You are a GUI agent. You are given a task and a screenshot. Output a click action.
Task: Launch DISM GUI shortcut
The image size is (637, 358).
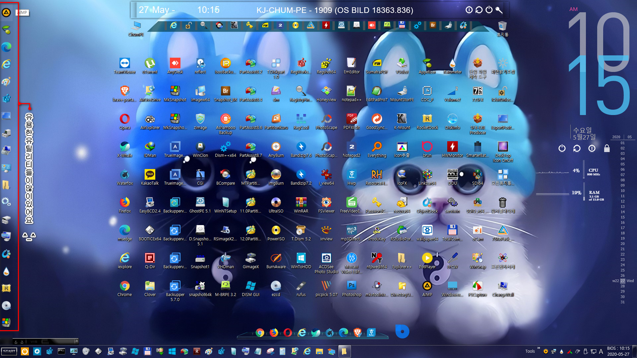[251, 288]
